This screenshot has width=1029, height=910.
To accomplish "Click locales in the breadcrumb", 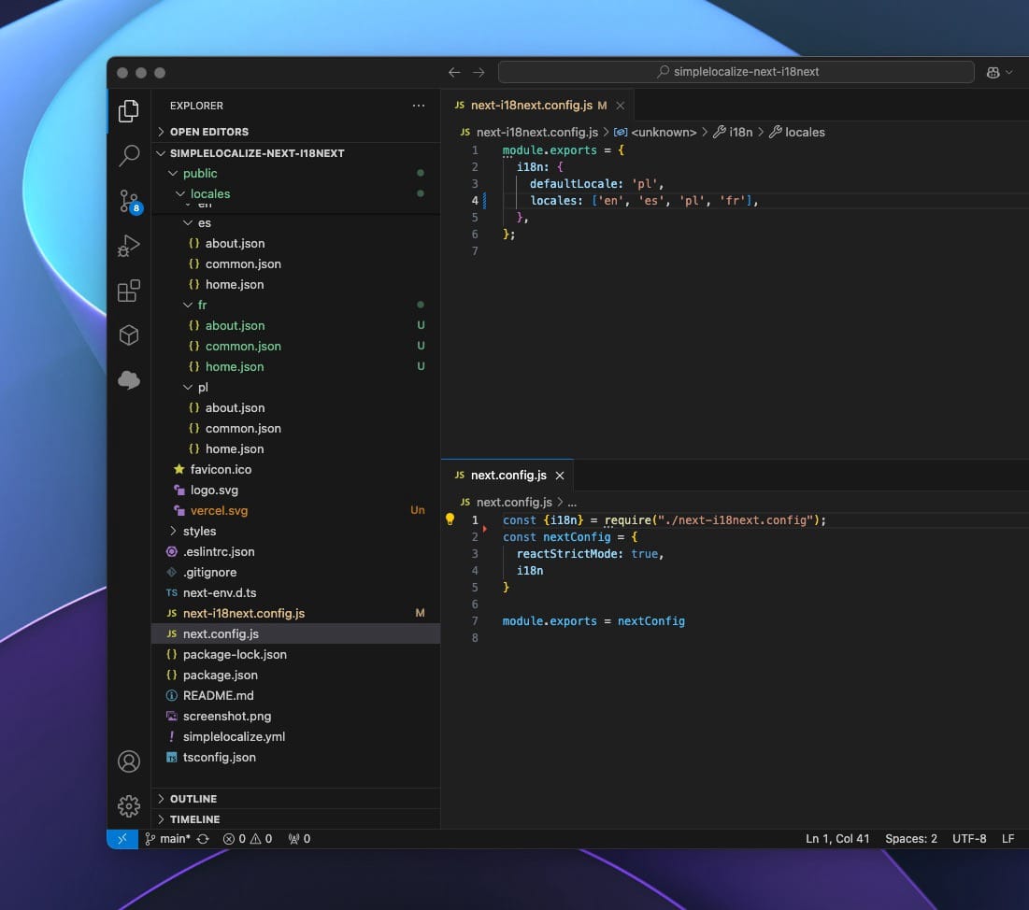I will [805, 132].
